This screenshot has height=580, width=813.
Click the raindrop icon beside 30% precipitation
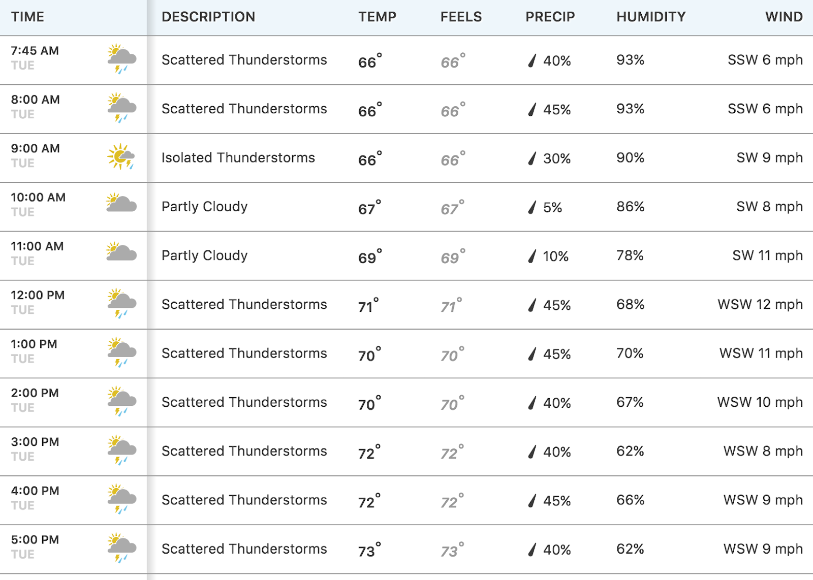tap(532, 158)
